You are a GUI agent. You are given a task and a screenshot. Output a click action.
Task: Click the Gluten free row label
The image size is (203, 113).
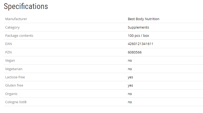(x=14, y=85)
